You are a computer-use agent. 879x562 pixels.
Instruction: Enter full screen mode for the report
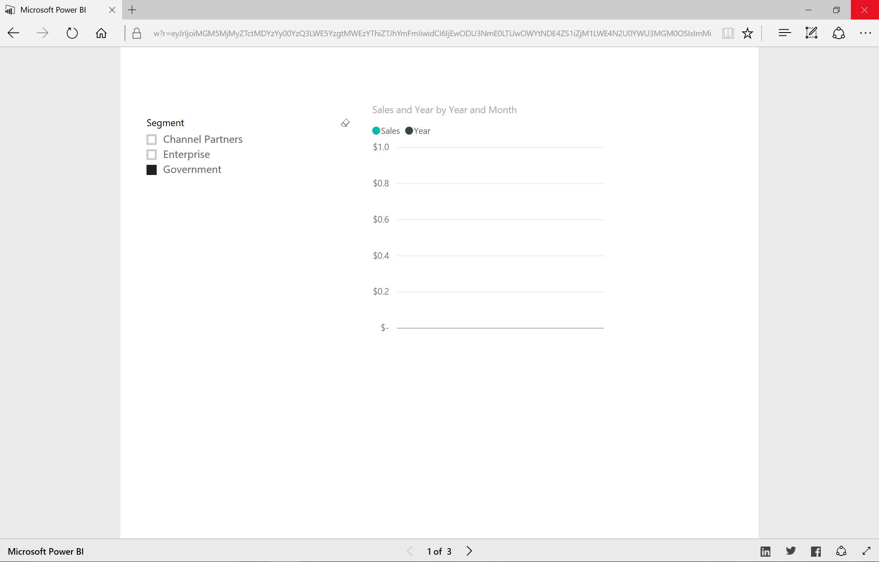click(866, 551)
